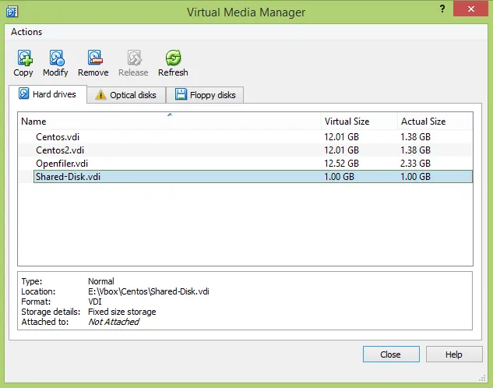Screen dimensions: 493x388
Task: Select the Shared-Disk.vdi row
Action: (67, 177)
